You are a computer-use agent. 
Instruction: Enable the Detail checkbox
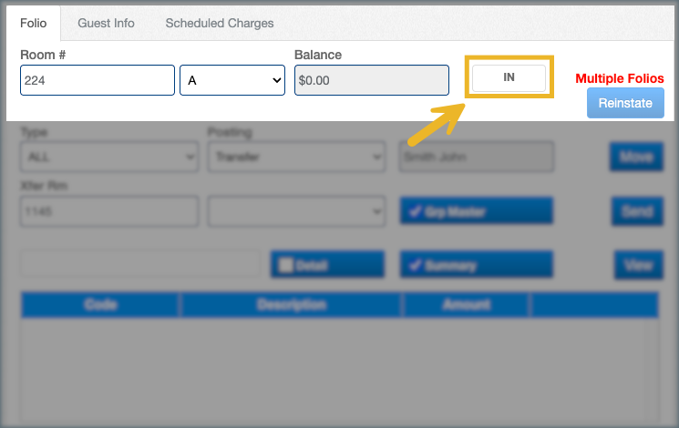(x=286, y=265)
